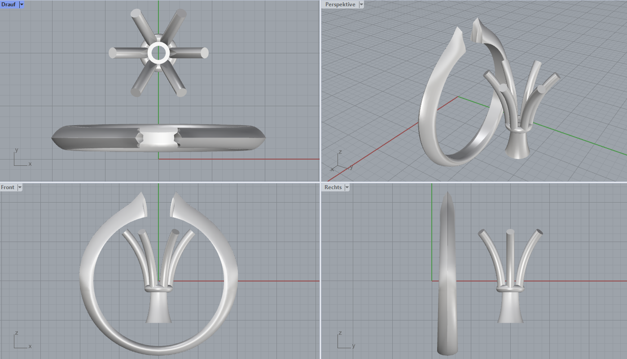The width and height of the screenshot is (627, 359).
Task: Click the world axis icon in Front view
Action: coord(20,342)
